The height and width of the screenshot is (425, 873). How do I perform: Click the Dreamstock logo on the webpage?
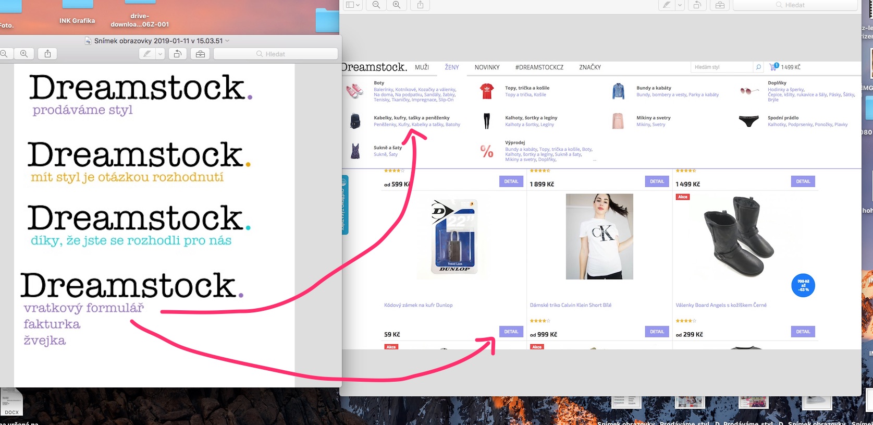374,67
